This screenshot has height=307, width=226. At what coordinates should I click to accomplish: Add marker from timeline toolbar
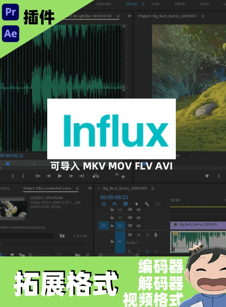point(136,204)
